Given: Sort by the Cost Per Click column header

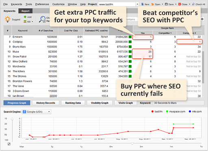Looking at the screenshot, I should [71, 30].
